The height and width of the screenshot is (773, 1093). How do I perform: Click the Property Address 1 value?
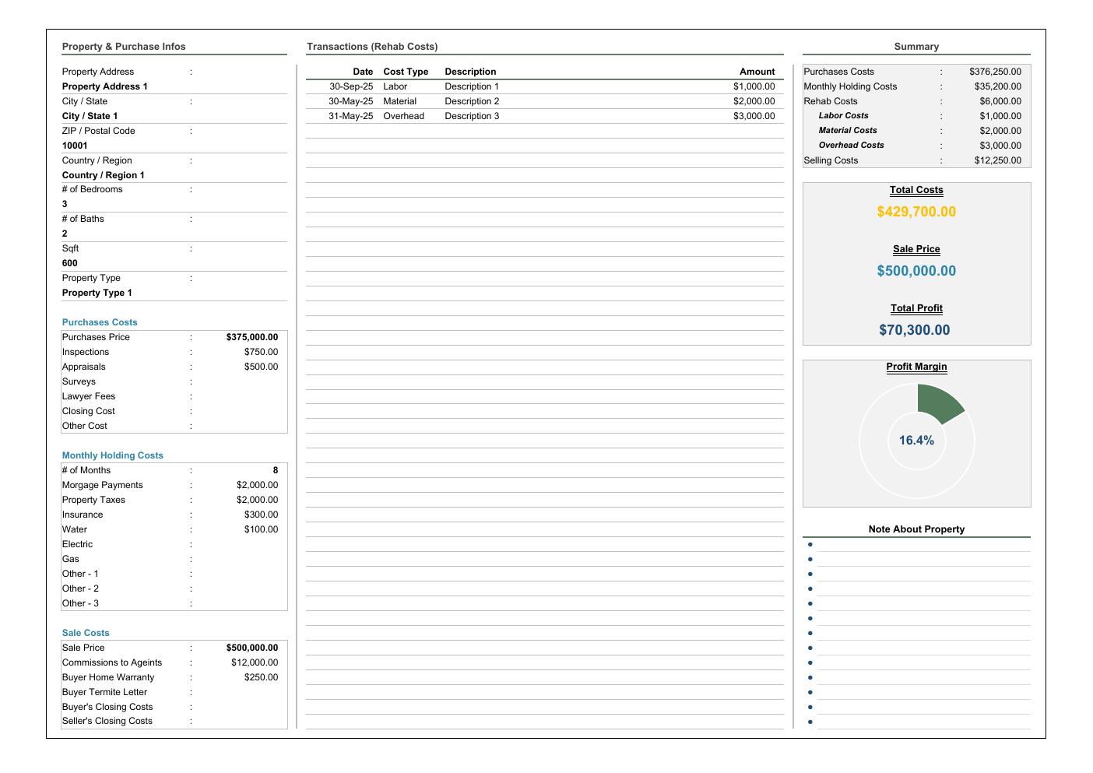[x=104, y=86]
